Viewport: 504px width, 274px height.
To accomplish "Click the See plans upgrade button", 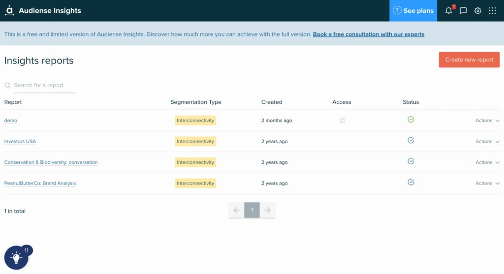I will 413,11.
